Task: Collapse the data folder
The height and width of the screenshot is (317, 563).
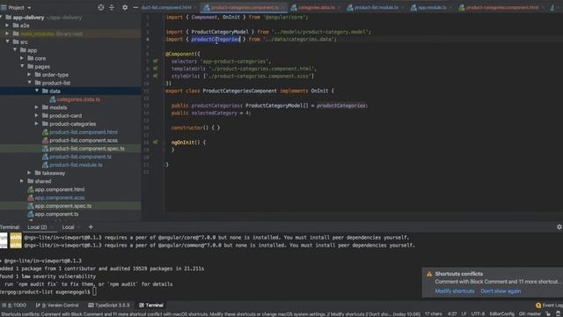Action: pos(37,91)
